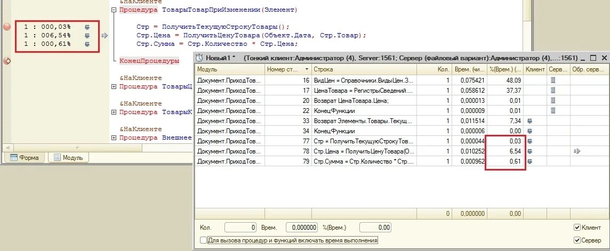Click the current-line arrow marker by КонецПроцедуры
Viewport: 610px width, 251px height.
click(x=6, y=61)
